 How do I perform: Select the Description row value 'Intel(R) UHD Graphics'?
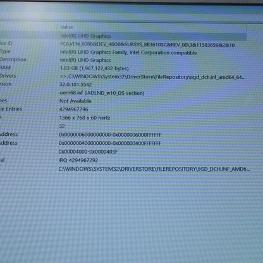coord(85,60)
